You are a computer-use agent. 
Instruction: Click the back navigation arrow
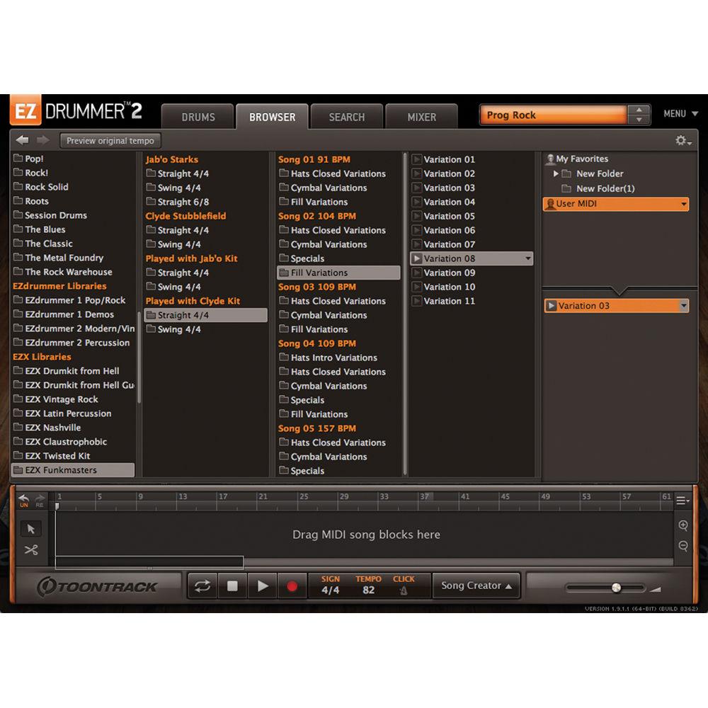click(22, 140)
